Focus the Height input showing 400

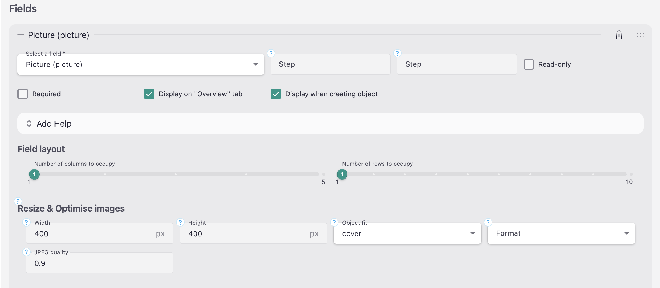point(253,234)
